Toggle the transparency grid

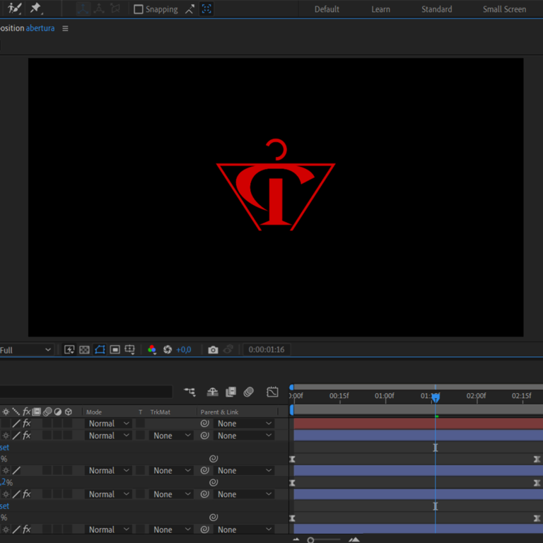tap(84, 350)
